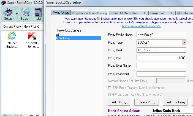Viewport: 193px width, 116px height.
Task: Click the Domain Name for Http Proxy field
Action: 171,81
